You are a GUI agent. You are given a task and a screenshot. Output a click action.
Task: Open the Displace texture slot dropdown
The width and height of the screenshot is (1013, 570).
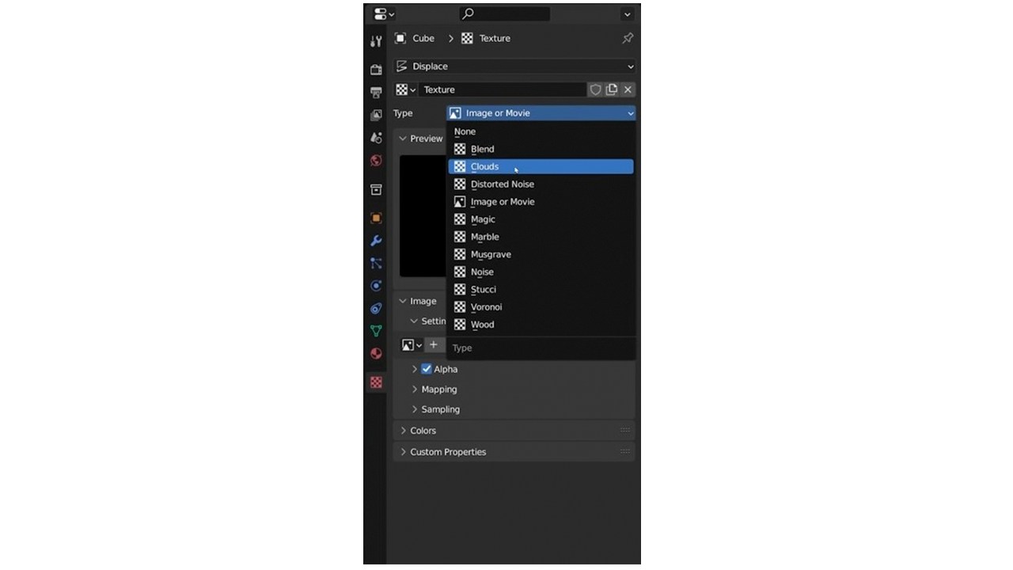(x=514, y=66)
